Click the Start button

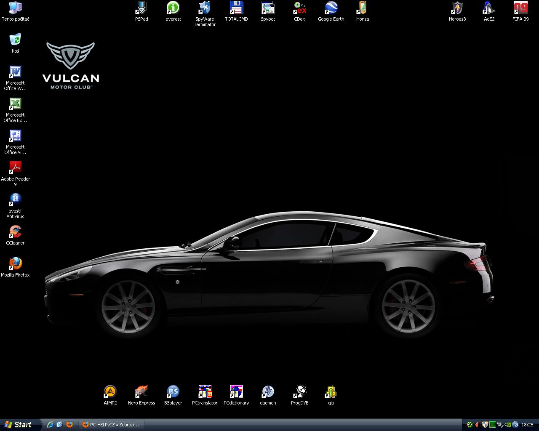pos(20,425)
